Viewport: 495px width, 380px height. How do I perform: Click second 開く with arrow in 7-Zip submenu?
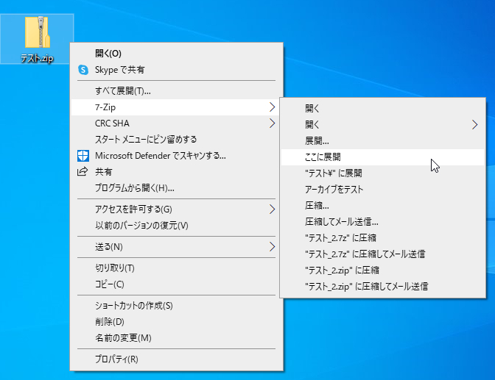click(x=382, y=125)
